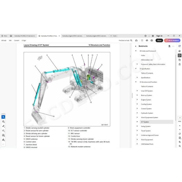Open the AI Assistant side panel icon
The height and width of the screenshot is (182, 182).
pos(180,46)
